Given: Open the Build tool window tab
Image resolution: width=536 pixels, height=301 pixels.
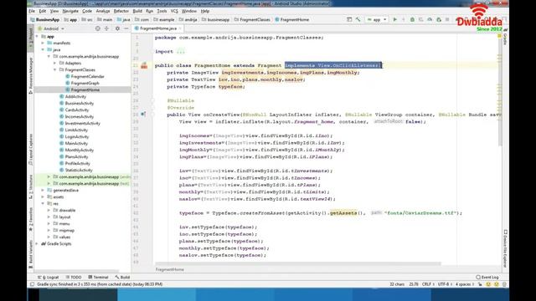Looking at the screenshot, I should tap(122, 278).
